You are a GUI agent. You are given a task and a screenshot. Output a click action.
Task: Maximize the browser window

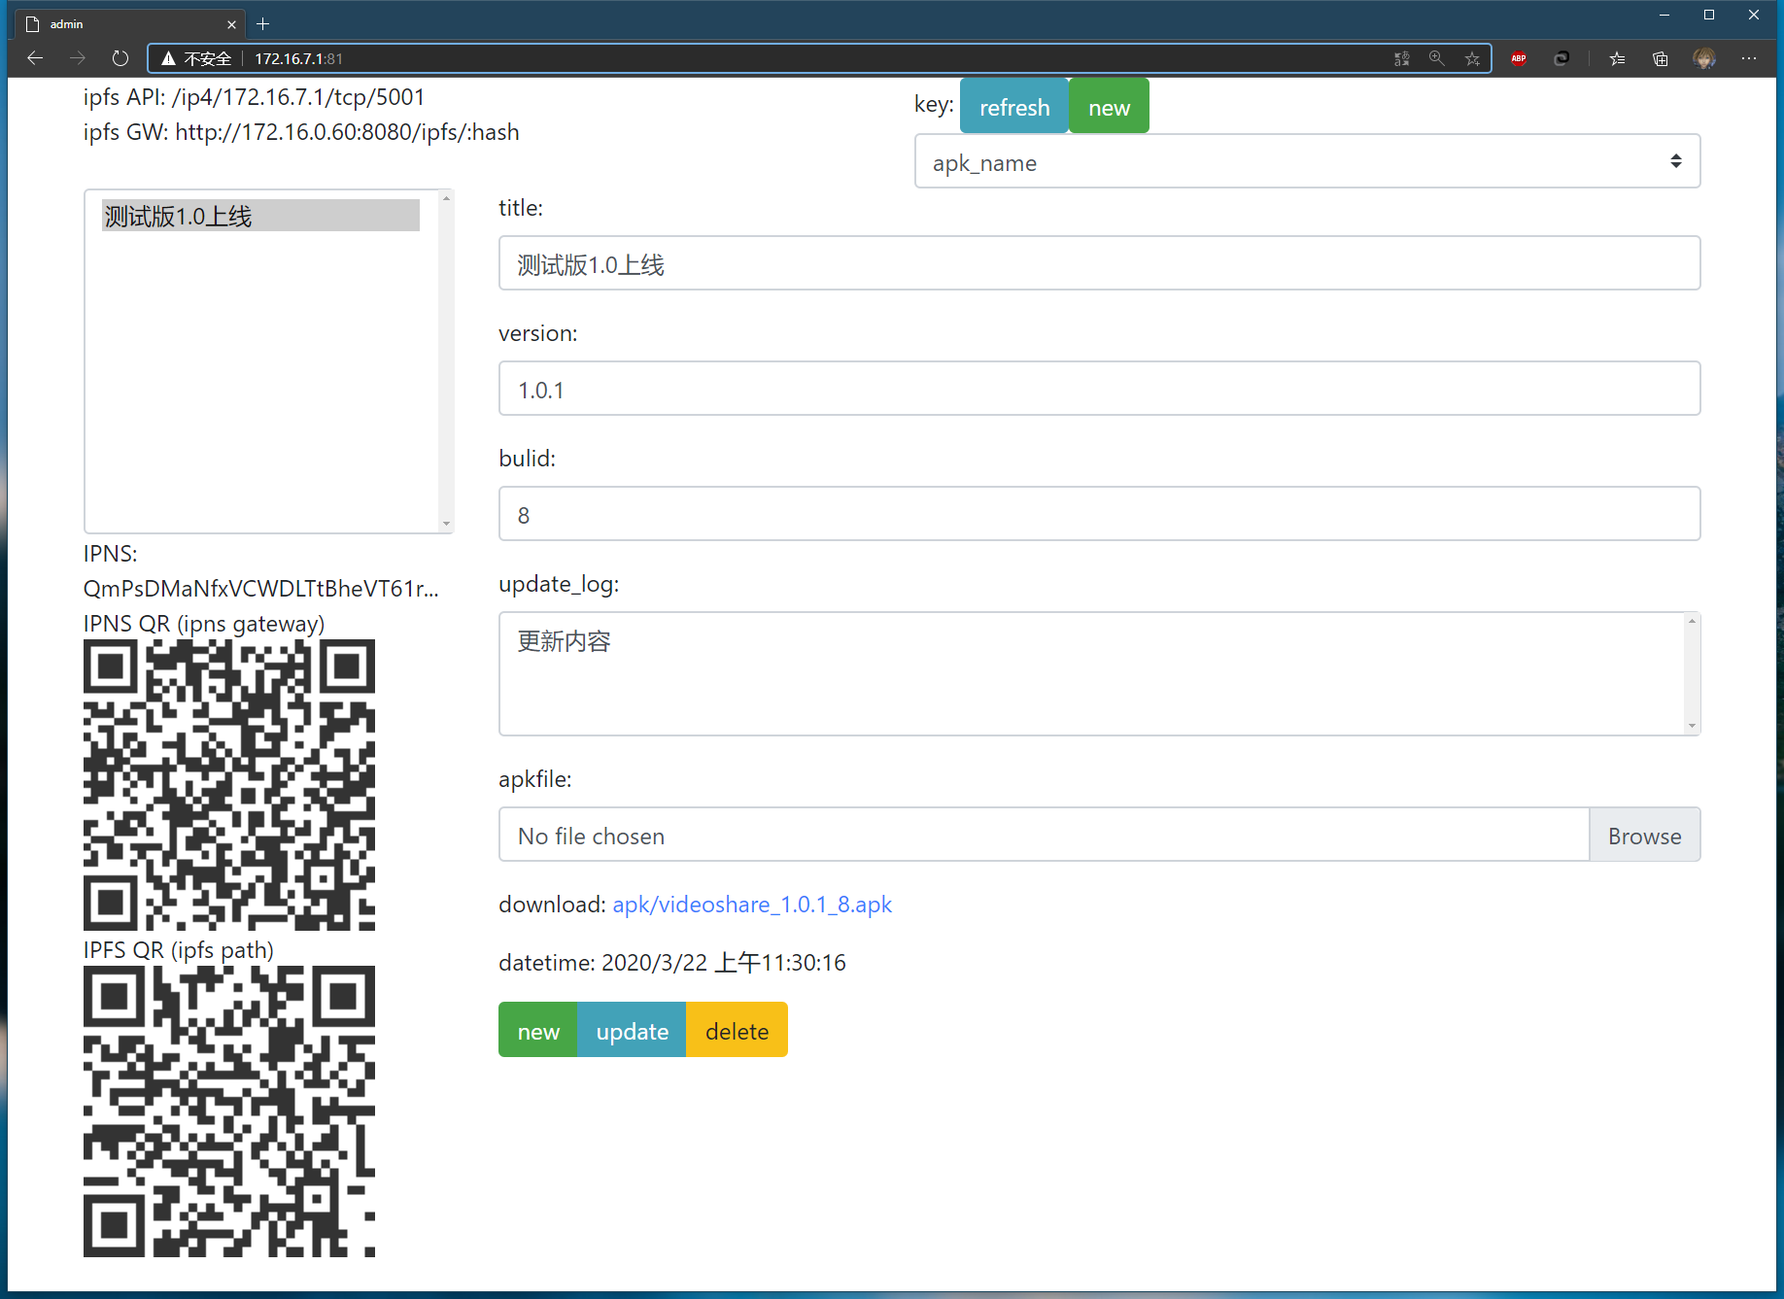[1709, 15]
